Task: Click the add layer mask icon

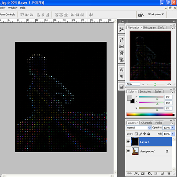Action: [x=143, y=173]
